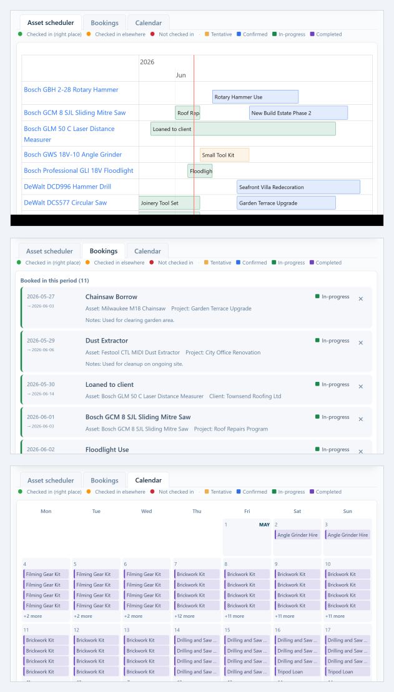Expand the +11 more events on Sunday May 10
Viewport: 394px width, 692px height.
(x=335, y=616)
